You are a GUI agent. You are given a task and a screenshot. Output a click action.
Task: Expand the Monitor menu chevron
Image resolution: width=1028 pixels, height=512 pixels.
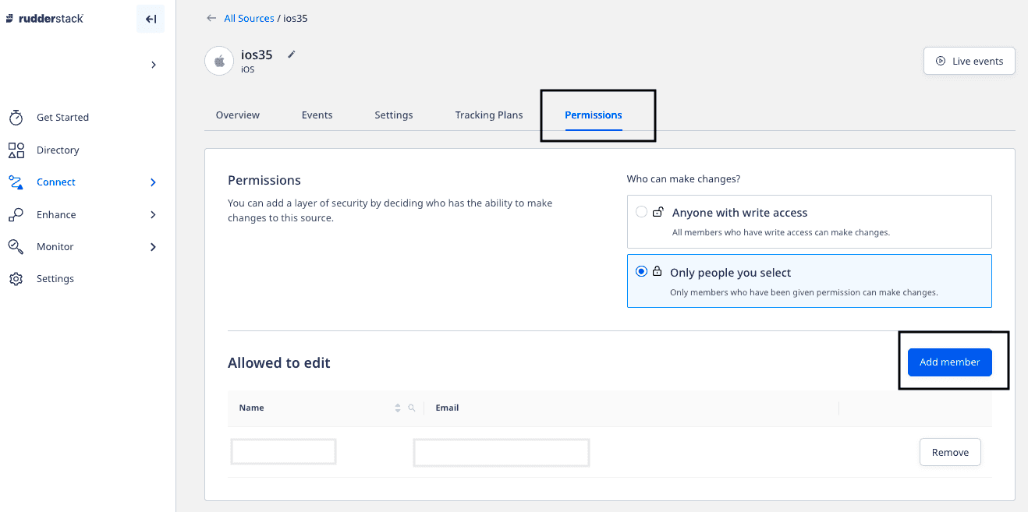[x=153, y=247]
